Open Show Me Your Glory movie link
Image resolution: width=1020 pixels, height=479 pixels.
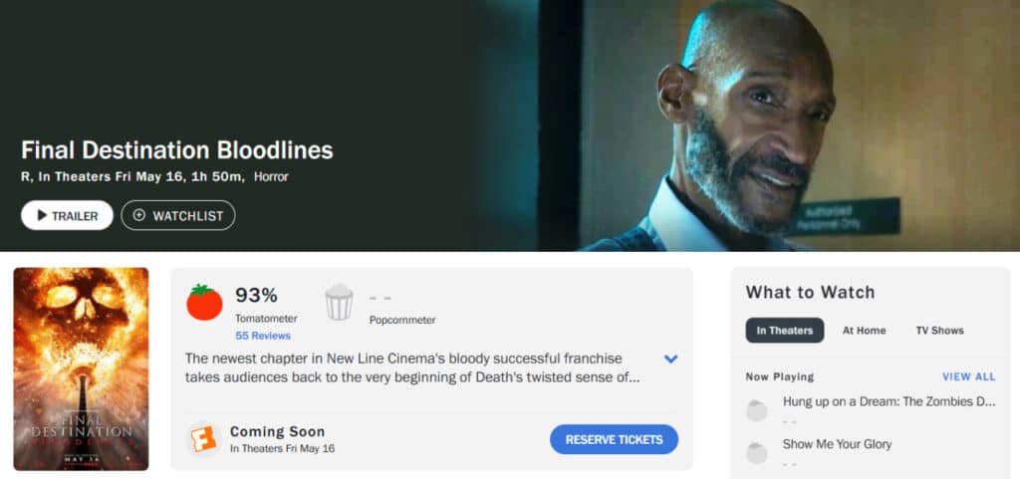(x=837, y=444)
